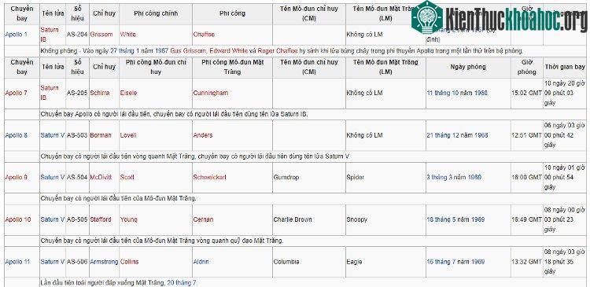Click launch date 16 tháng 7 năm 1969

coord(455,262)
